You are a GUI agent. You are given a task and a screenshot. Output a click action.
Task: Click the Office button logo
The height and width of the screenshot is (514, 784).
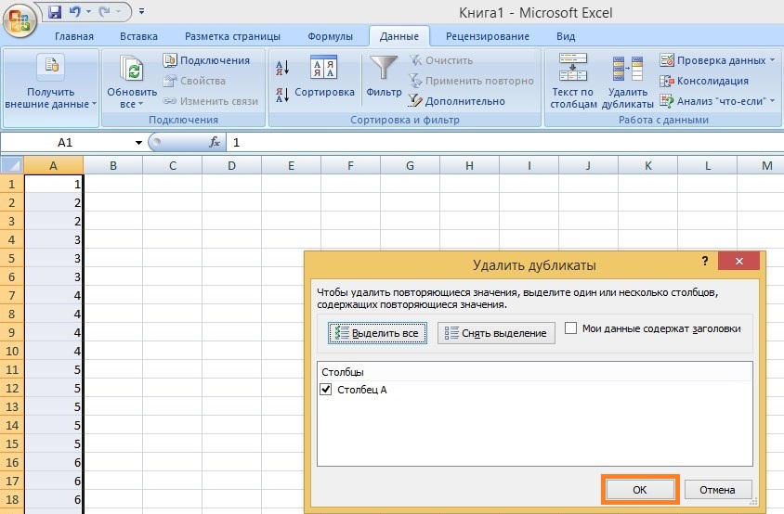point(19,19)
